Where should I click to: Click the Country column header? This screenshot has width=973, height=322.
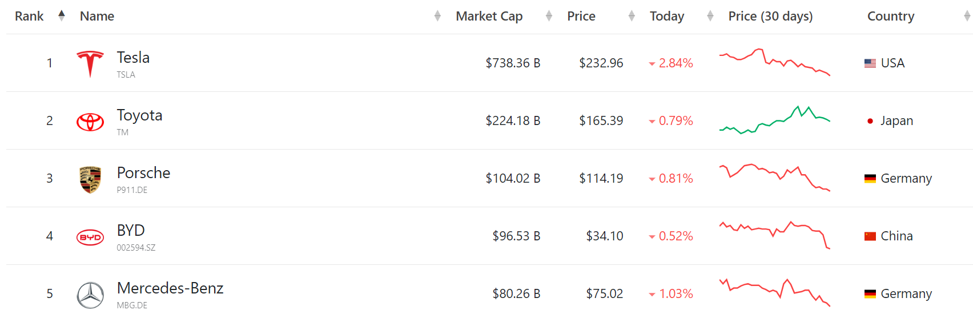click(890, 16)
